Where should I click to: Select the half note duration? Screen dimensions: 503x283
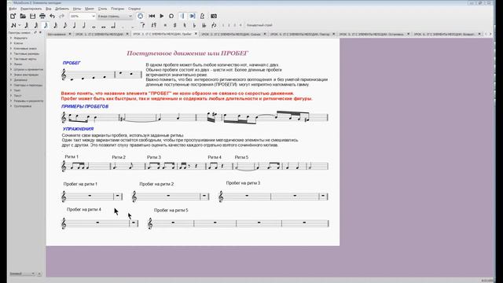[84, 25]
